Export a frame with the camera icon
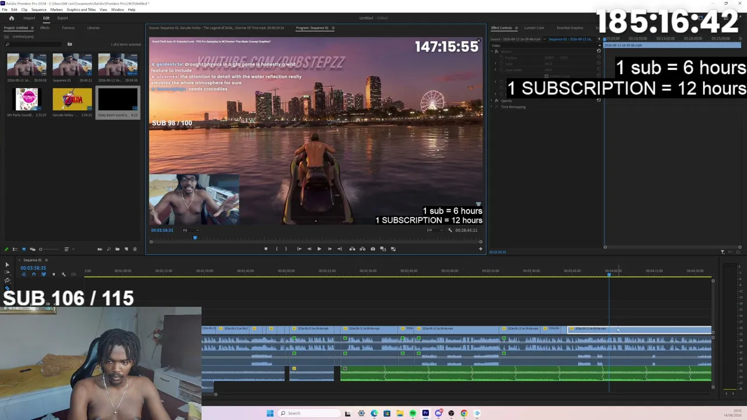This screenshot has height=420, width=747. pyautogui.click(x=373, y=249)
